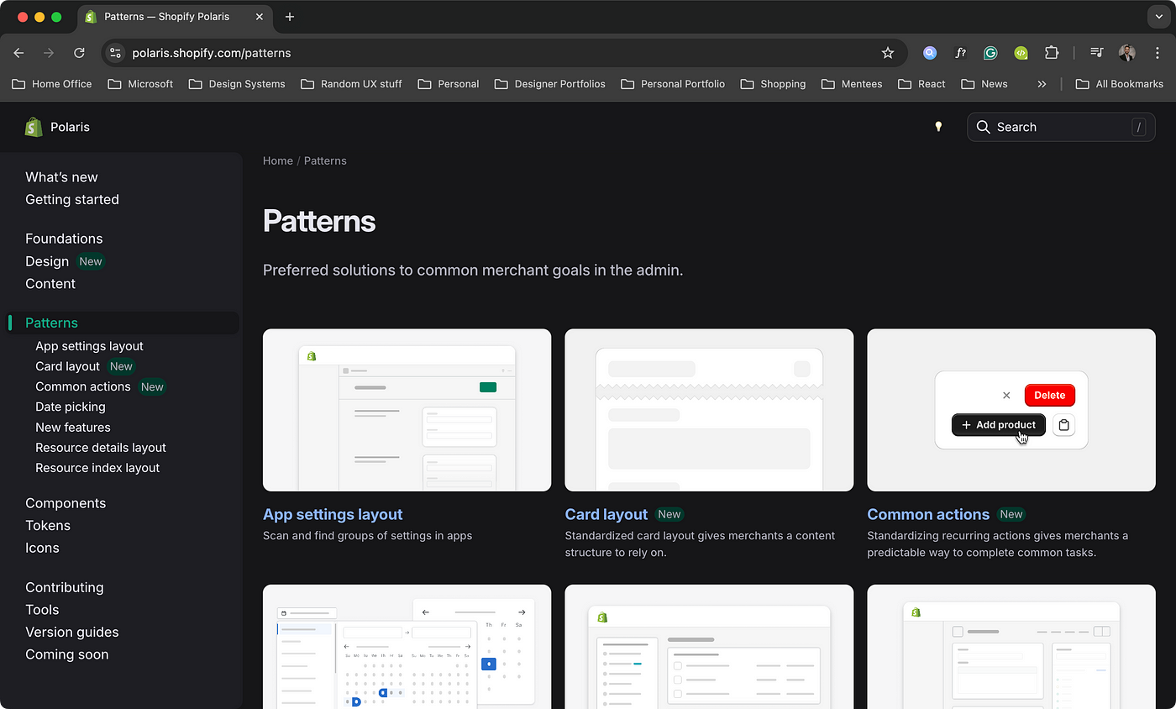Open Home Office bookmarks folder
This screenshot has height=709, width=1176.
pos(52,84)
